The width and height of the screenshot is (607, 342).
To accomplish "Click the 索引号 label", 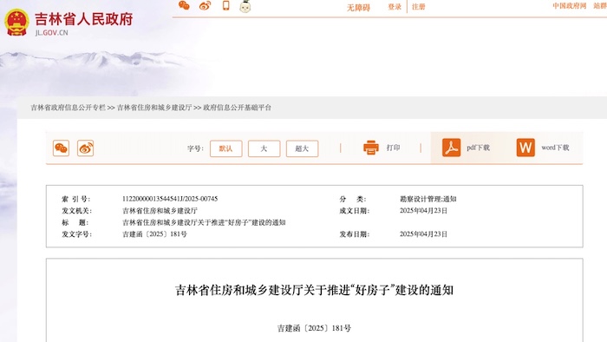I will (x=75, y=199).
